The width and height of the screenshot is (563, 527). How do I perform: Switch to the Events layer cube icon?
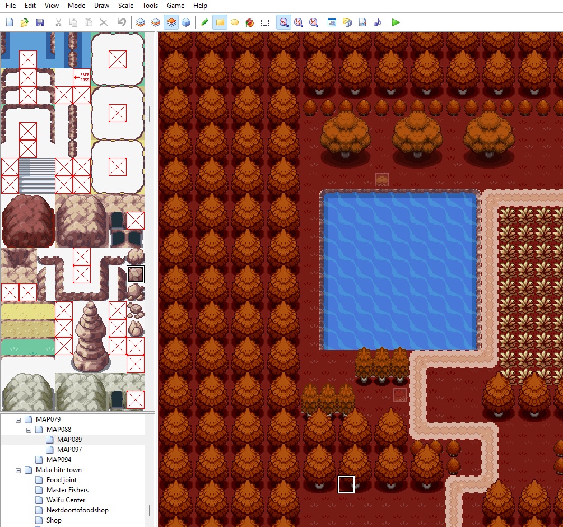point(186,22)
